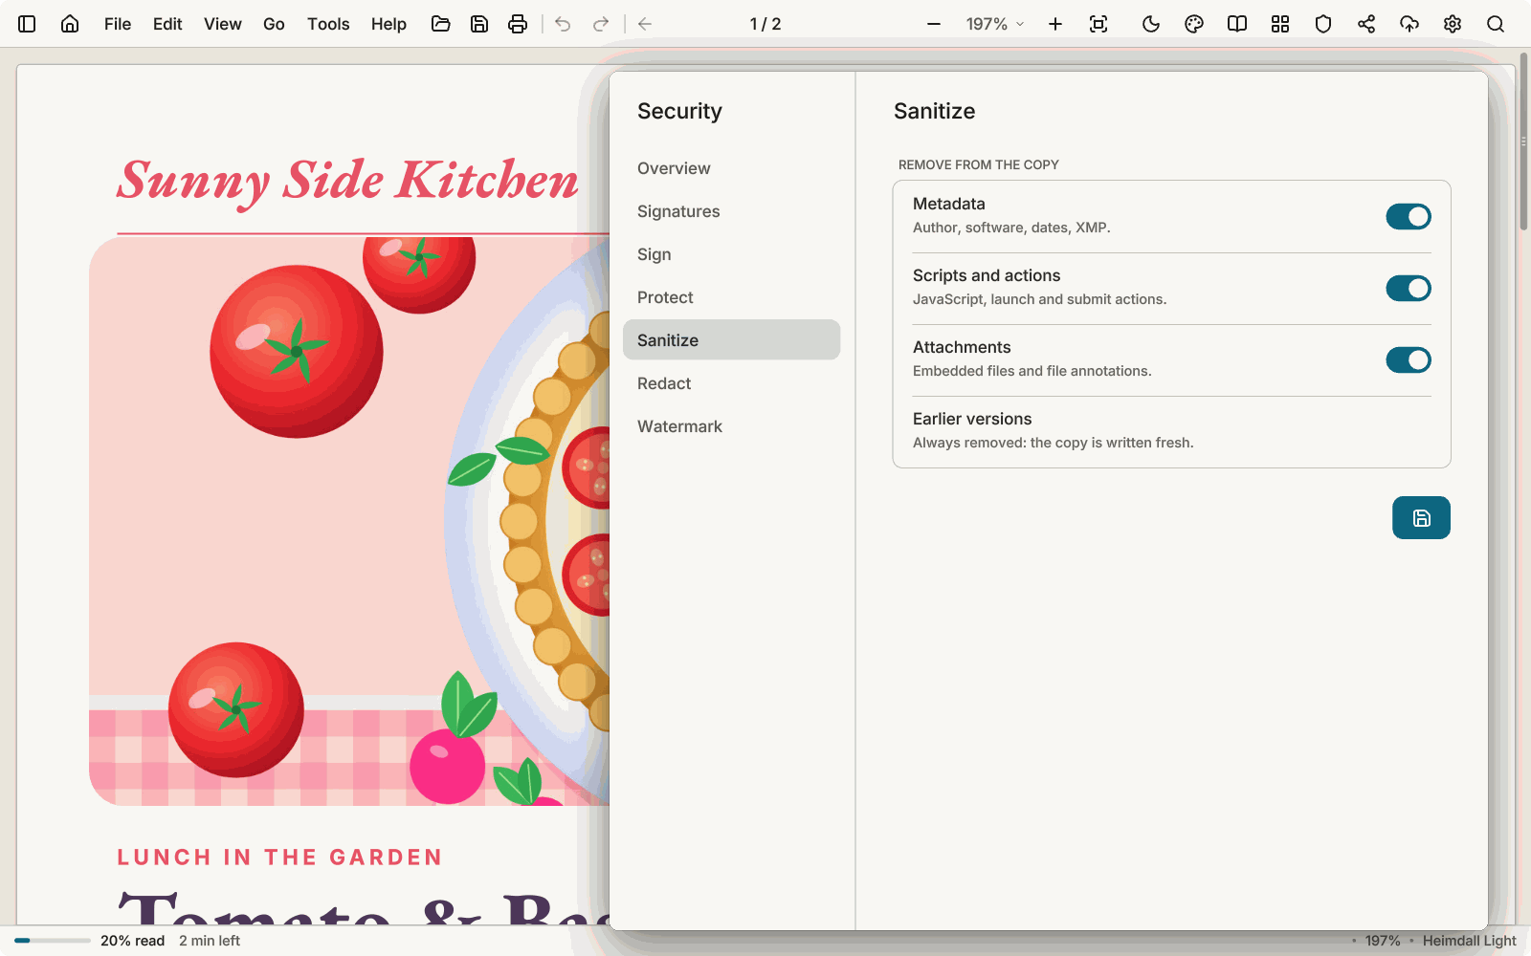Select Overview in Security sidebar
The width and height of the screenshot is (1531, 956).
click(x=731, y=168)
